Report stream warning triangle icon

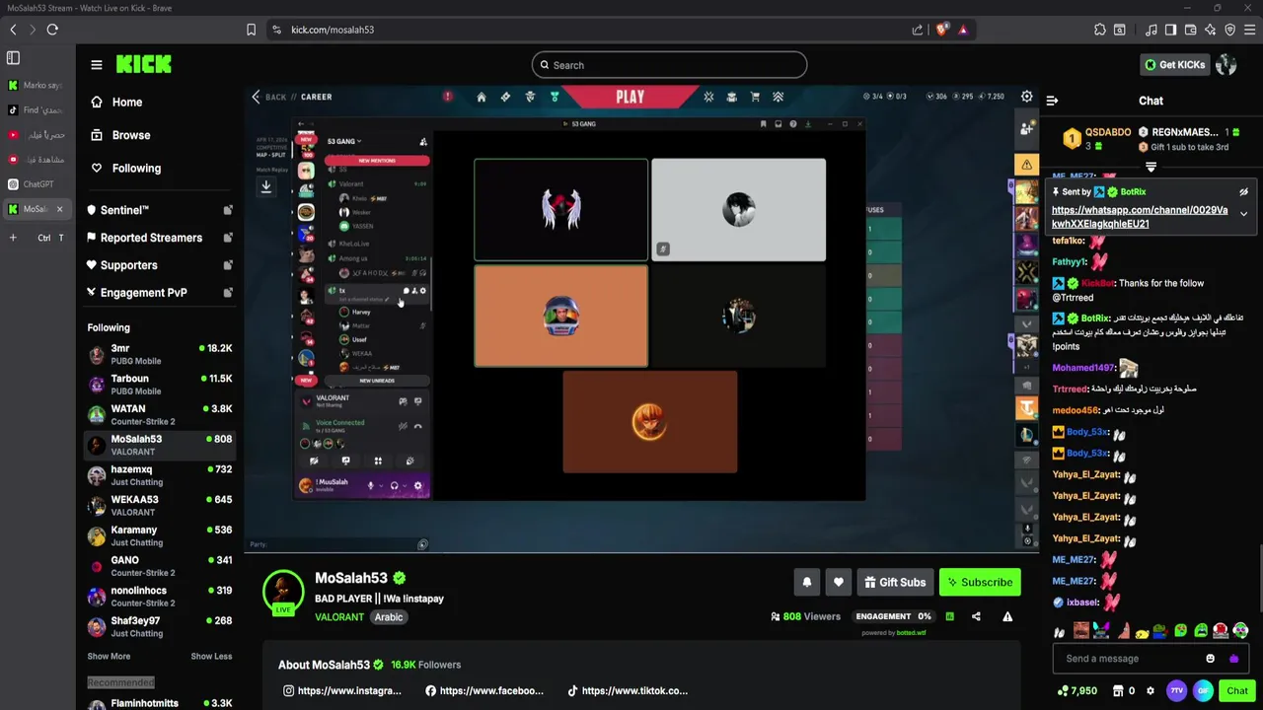click(x=1007, y=617)
